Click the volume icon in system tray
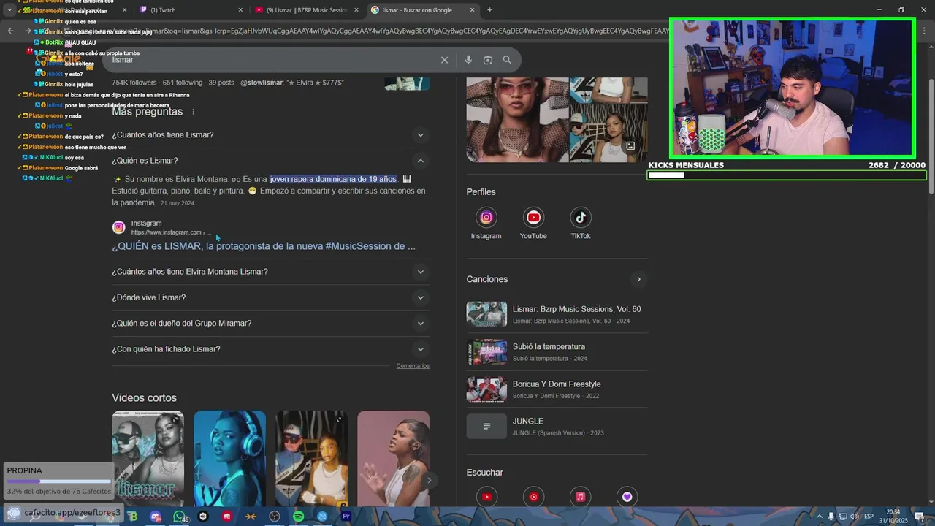Image resolution: width=935 pixels, height=526 pixels. point(854,517)
